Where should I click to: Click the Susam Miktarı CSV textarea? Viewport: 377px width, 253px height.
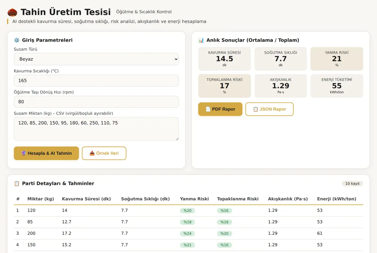[x=96, y=129]
